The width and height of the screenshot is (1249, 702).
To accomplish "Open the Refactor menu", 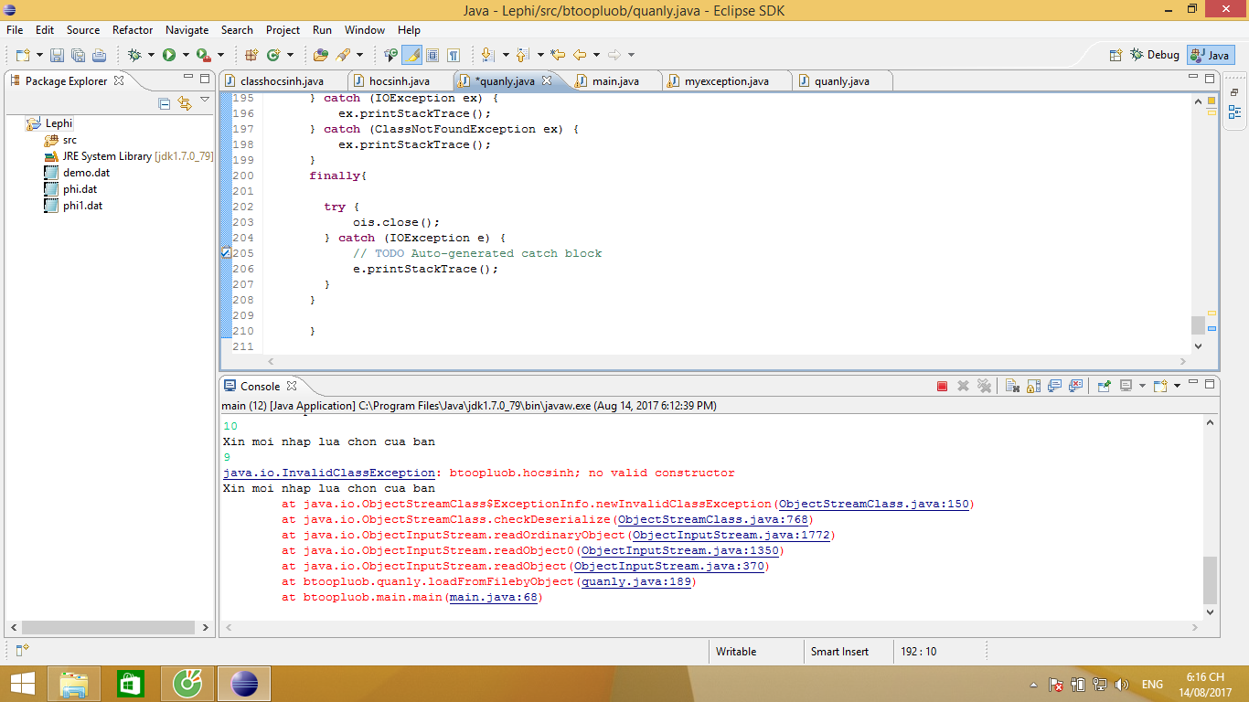I will (133, 30).
